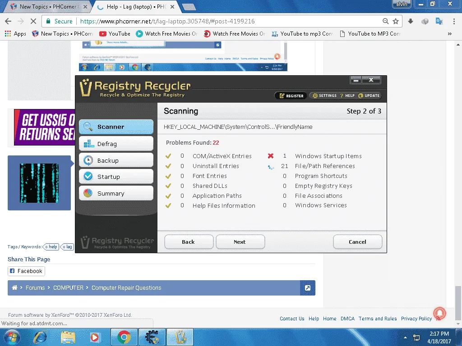
Task: Select Uninstall Entries result row
Action: 202,166
